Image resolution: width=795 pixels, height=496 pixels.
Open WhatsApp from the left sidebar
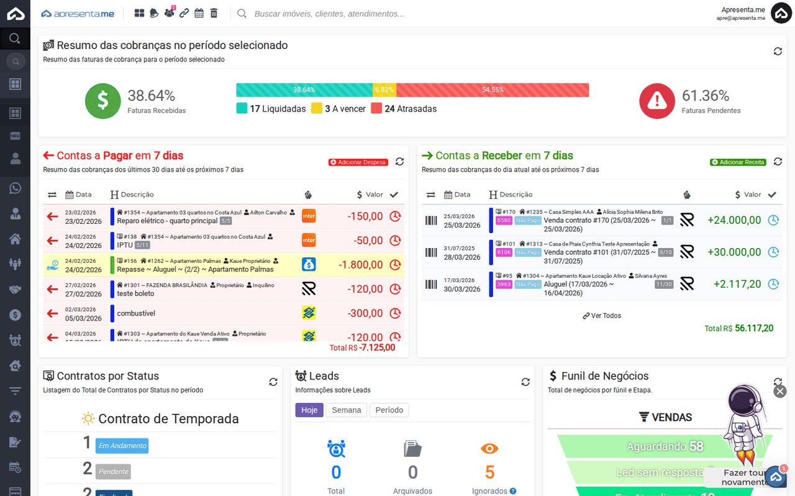(15, 188)
